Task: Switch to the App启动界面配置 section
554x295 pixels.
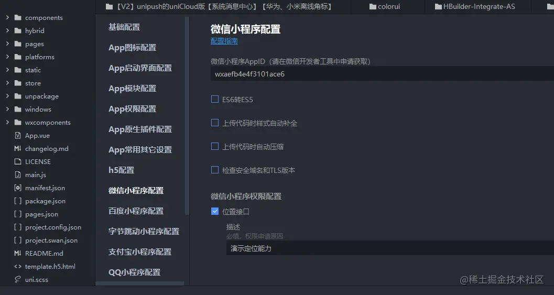Action: pyautogui.click(x=140, y=68)
